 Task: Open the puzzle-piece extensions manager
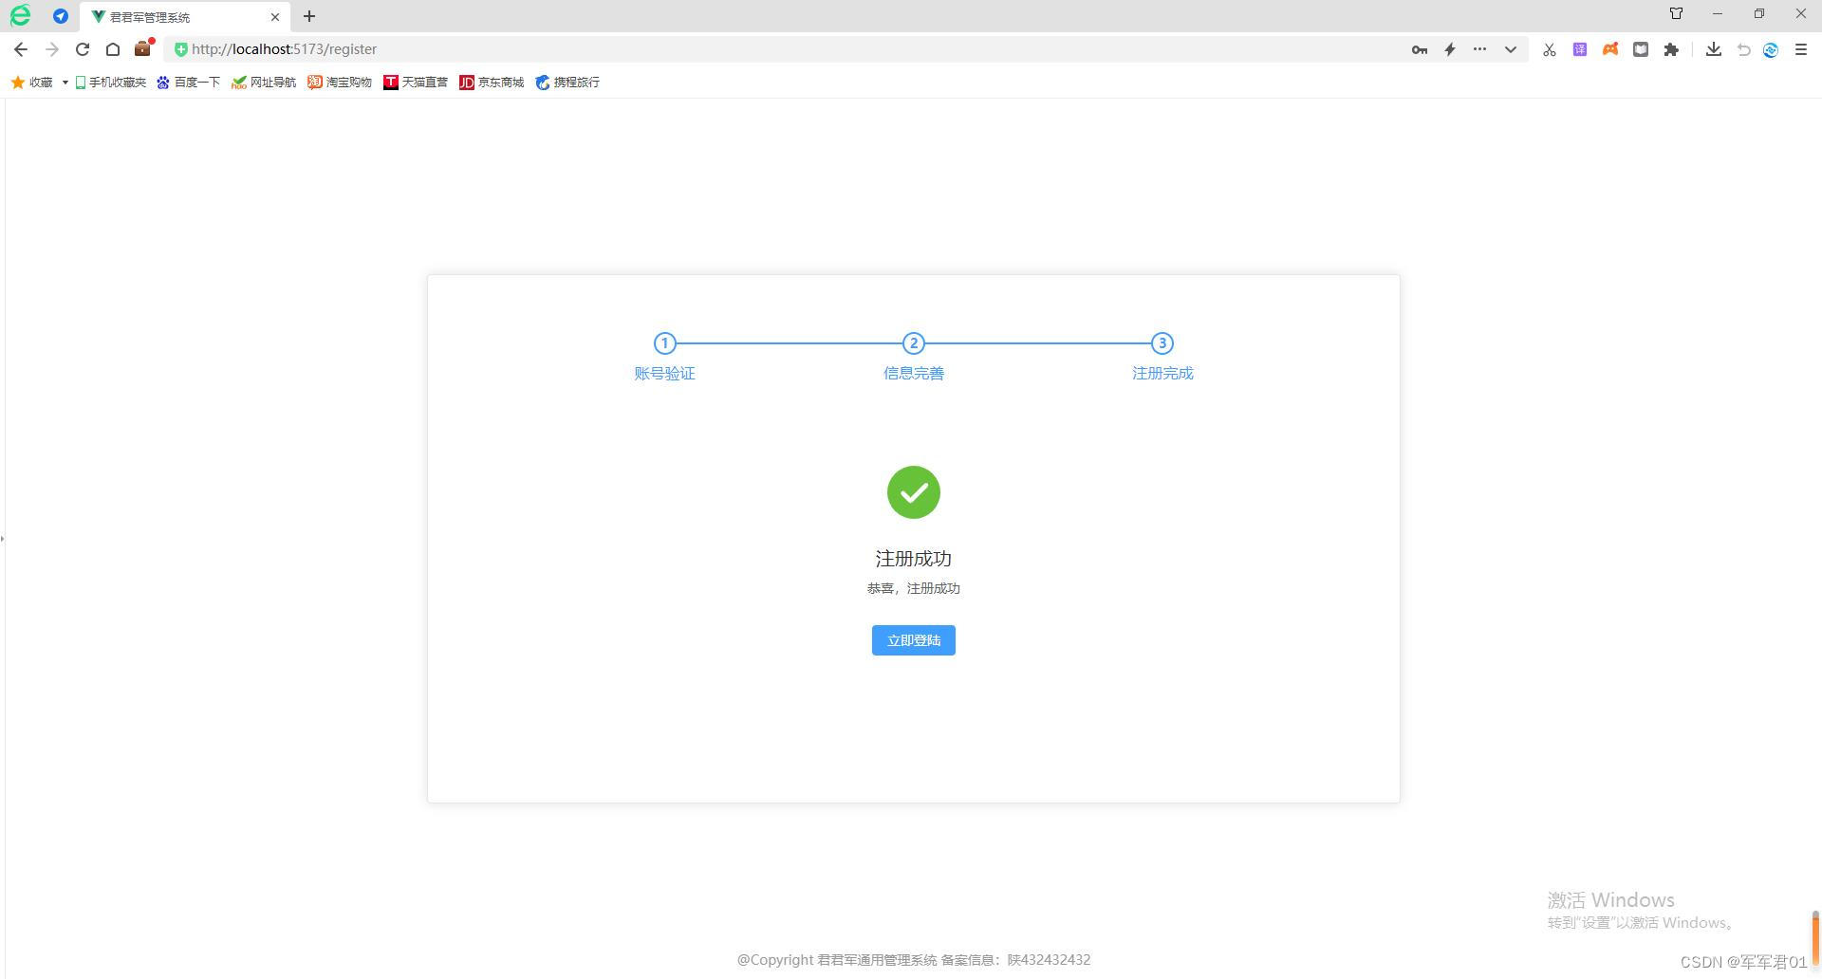pyautogui.click(x=1671, y=49)
